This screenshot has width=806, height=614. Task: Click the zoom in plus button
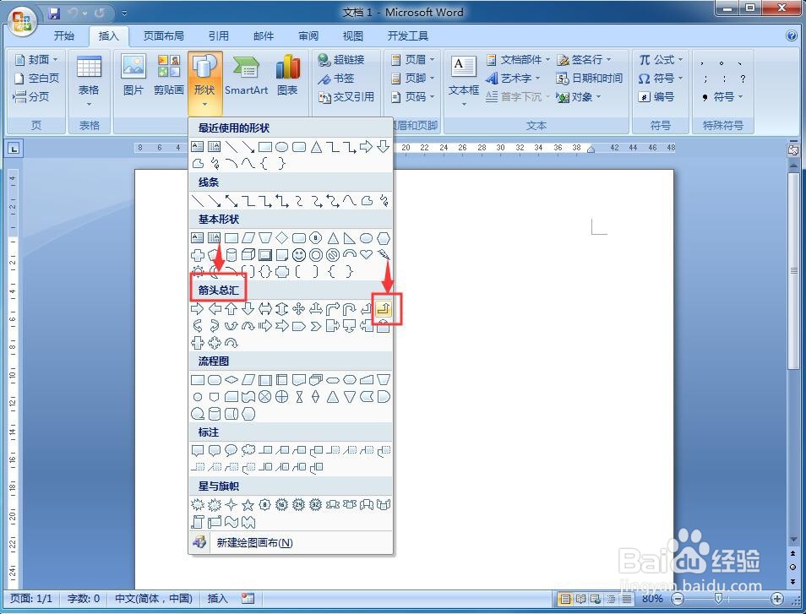pyautogui.click(x=776, y=599)
